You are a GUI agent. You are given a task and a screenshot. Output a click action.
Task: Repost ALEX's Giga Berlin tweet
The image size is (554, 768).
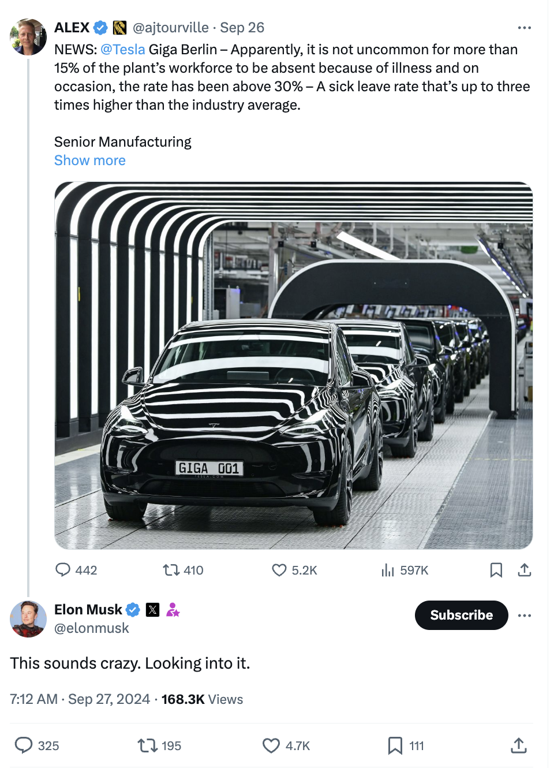171,570
